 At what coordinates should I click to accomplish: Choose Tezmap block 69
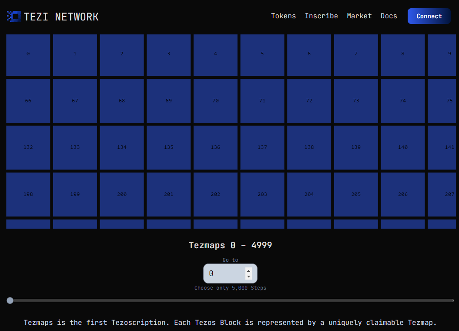[x=169, y=101]
